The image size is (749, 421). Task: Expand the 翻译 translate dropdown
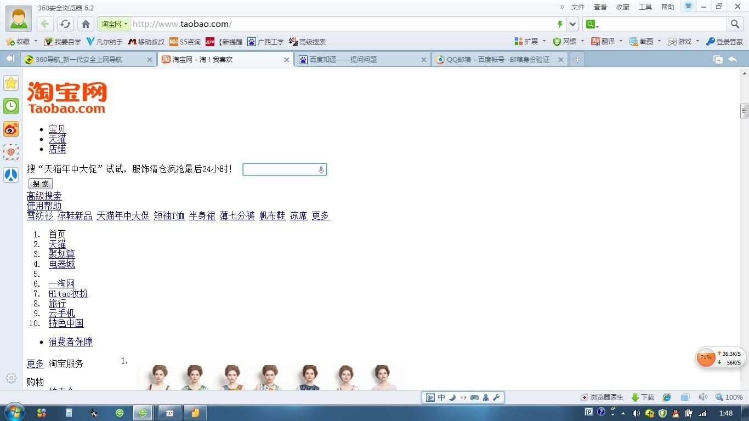[x=621, y=41]
